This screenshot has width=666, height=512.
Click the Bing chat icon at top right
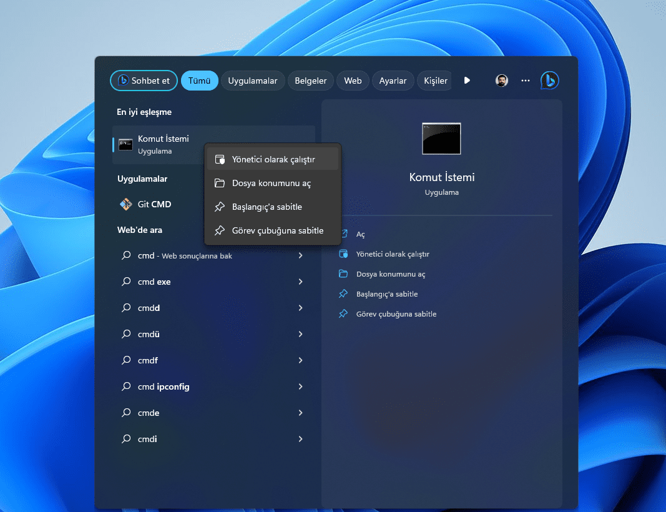click(x=549, y=81)
